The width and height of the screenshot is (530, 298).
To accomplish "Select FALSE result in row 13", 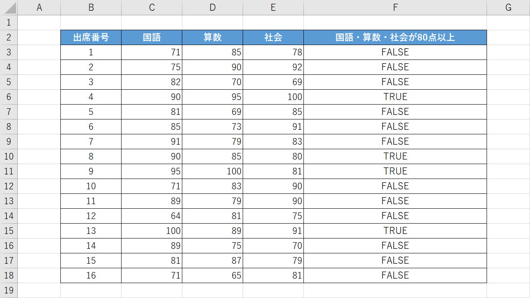I will [395, 201].
